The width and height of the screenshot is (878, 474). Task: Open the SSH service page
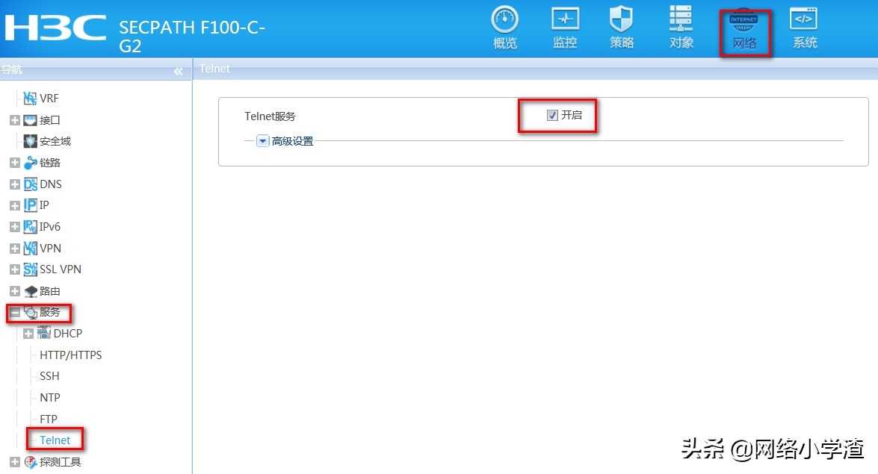[x=49, y=375]
